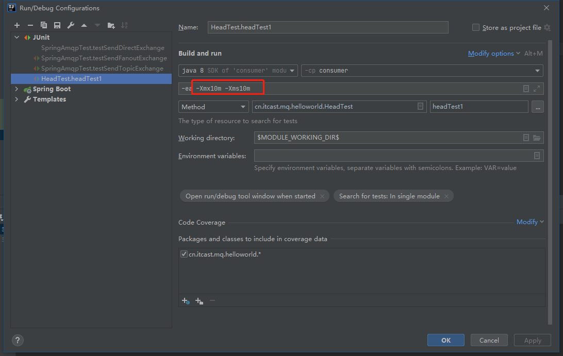Copy the selected configuration
This screenshot has width=563, height=356.
(x=44, y=25)
